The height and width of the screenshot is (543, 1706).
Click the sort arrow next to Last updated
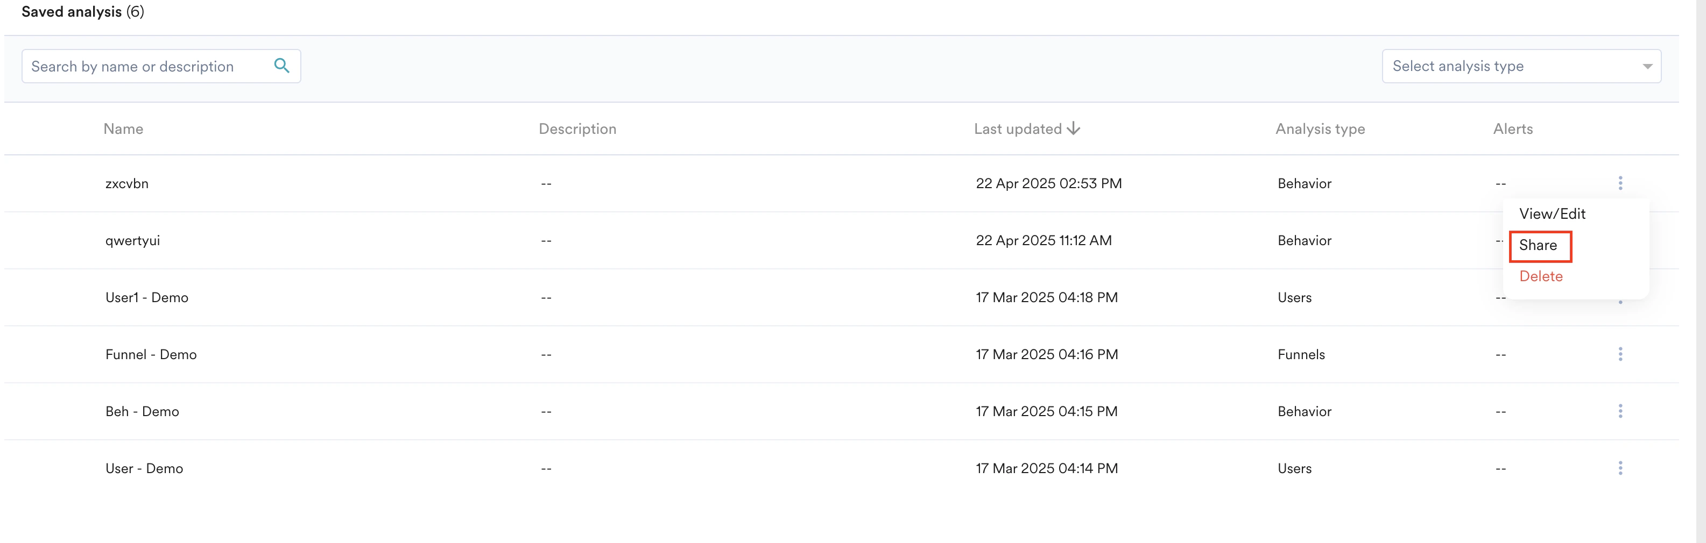tap(1074, 128)
